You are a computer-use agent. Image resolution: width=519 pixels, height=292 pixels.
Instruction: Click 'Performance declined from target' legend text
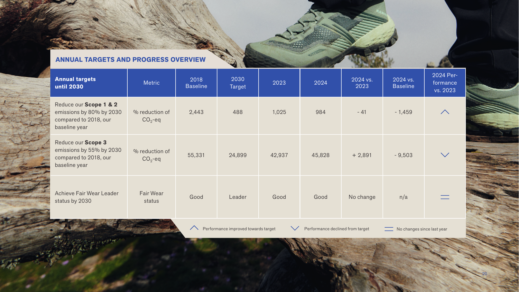337,229
